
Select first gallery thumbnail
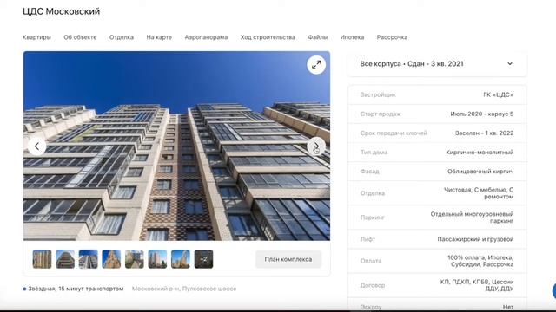click(x=43, y=259)
